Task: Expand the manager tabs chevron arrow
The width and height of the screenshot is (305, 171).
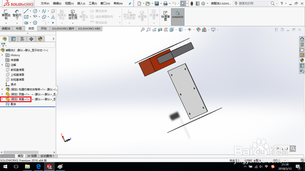Action: coord(53,39)
